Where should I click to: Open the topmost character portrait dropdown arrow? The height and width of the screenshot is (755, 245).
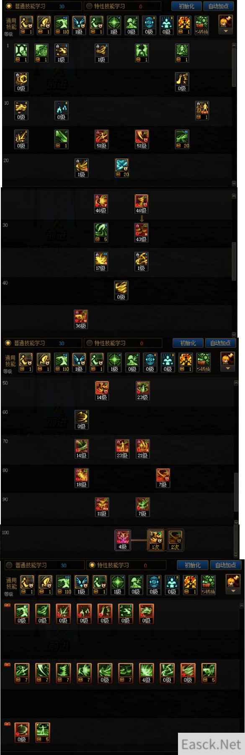tap(226, 31)
